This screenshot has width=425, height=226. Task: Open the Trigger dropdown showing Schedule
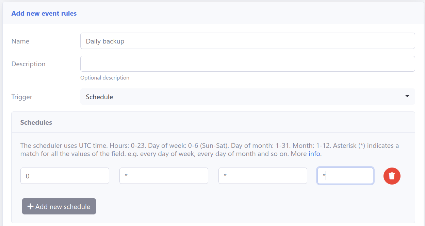click(x=248, y=97)
